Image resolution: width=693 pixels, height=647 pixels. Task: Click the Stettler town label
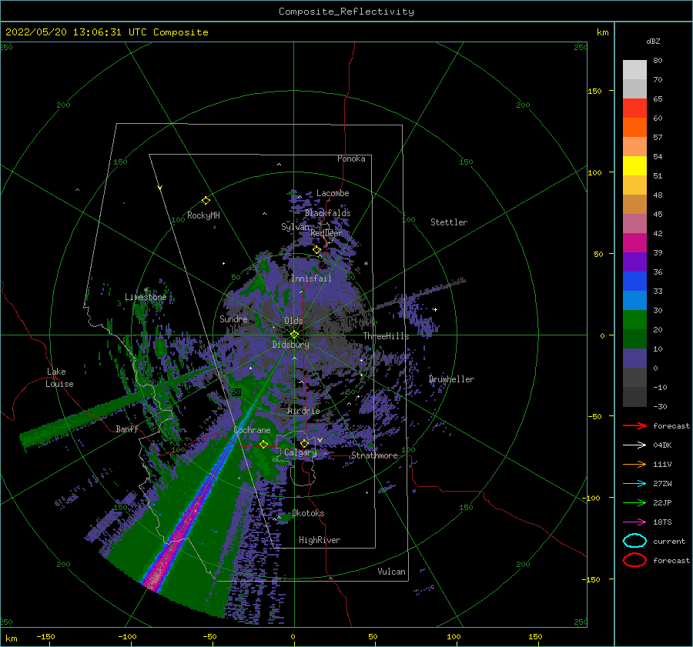pos(449,222)
